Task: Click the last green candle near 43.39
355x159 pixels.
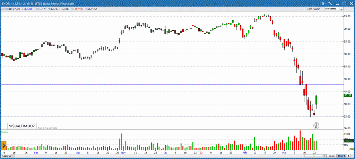Action: point(316,100)
